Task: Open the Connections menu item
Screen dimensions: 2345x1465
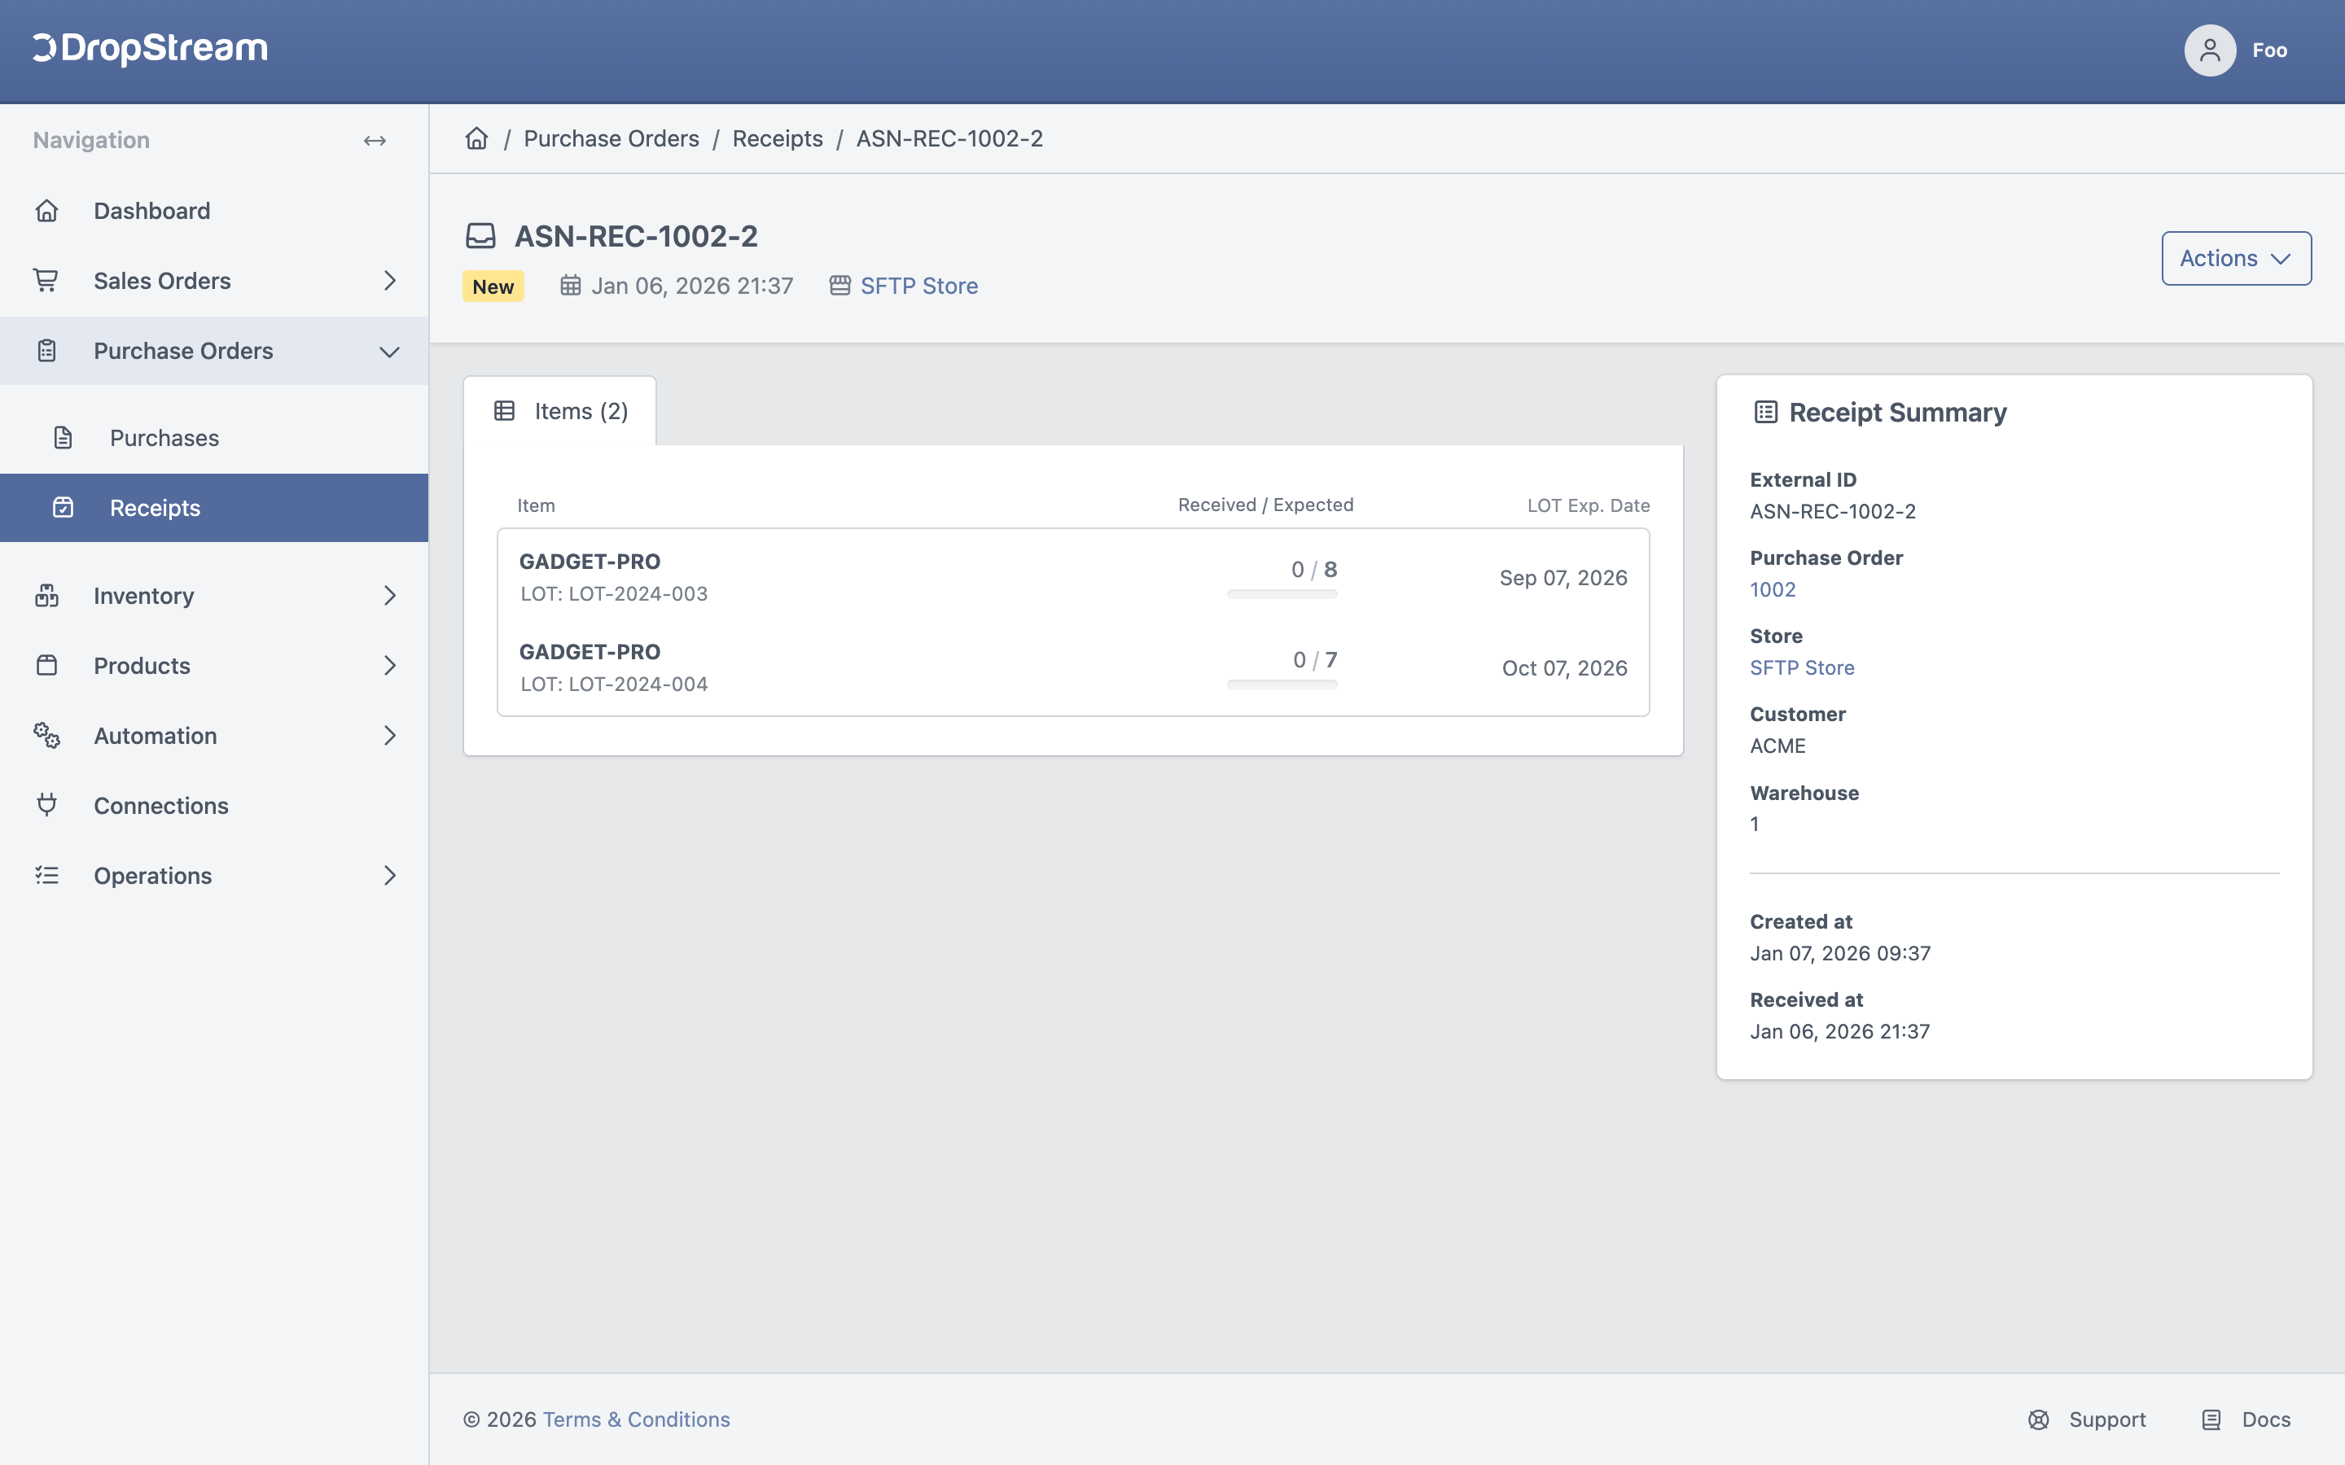Action: point(214,805)
